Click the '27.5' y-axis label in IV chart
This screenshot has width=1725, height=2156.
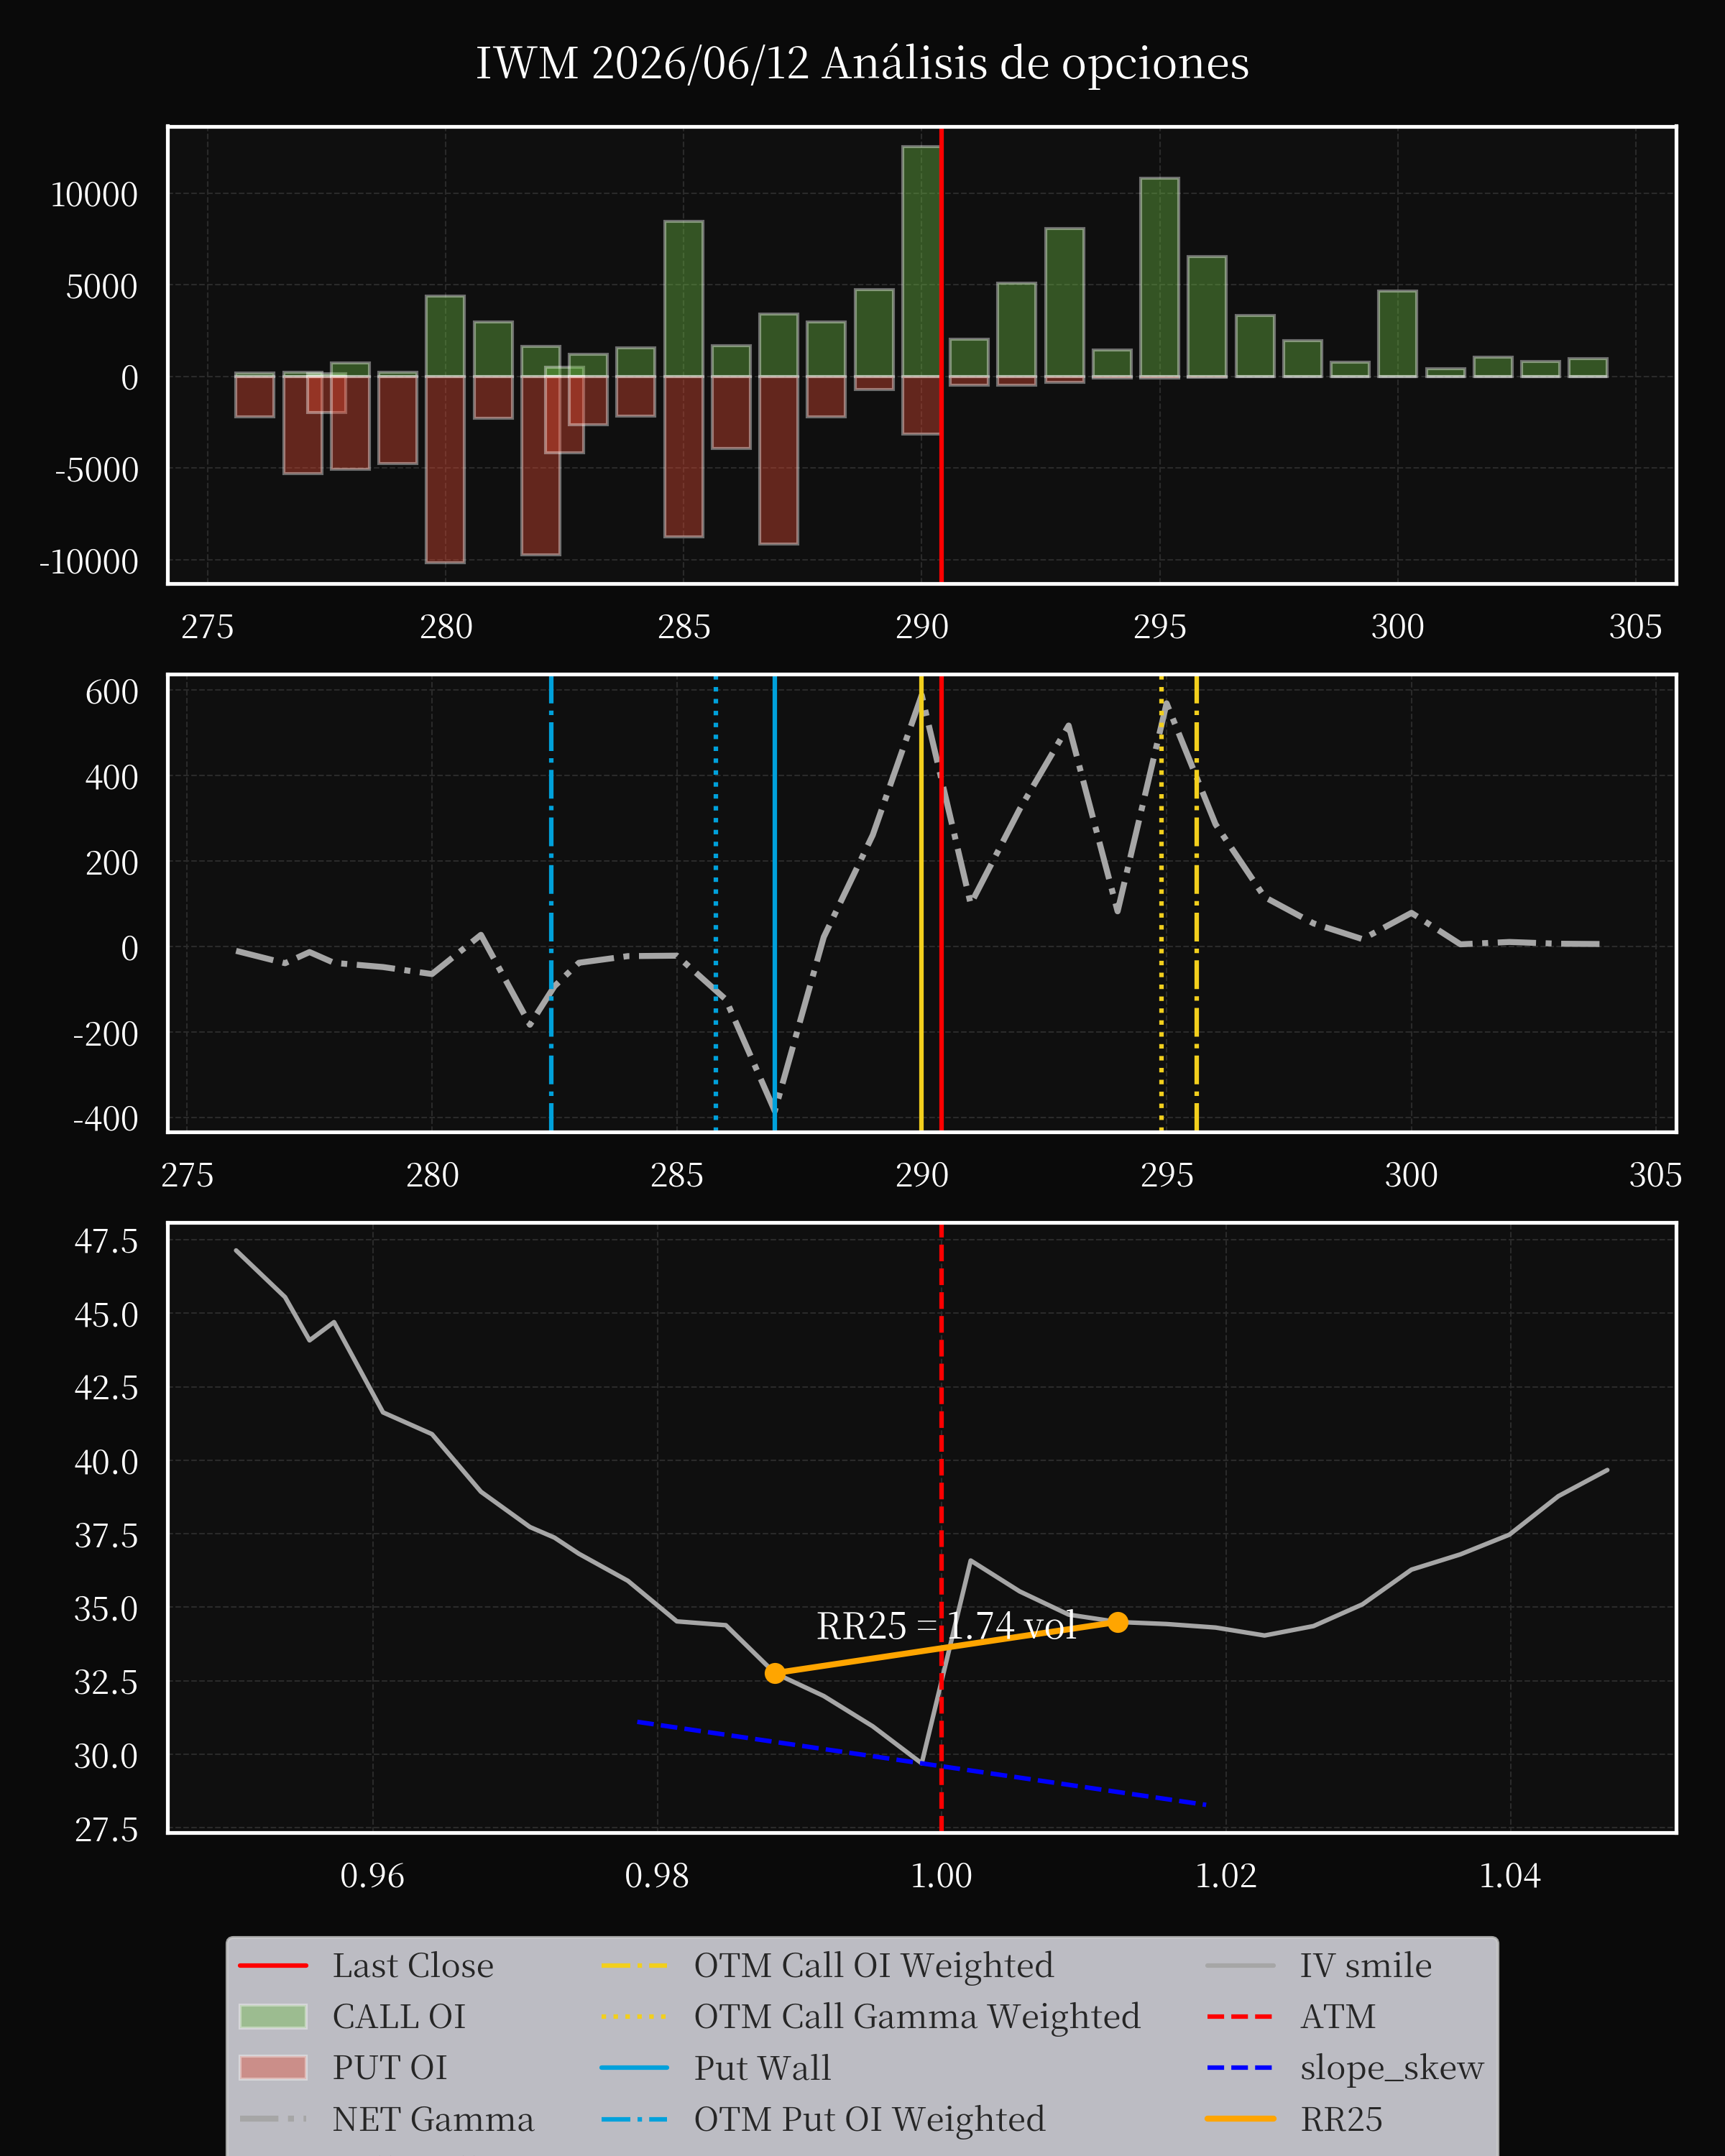(x=106, y=1829)
